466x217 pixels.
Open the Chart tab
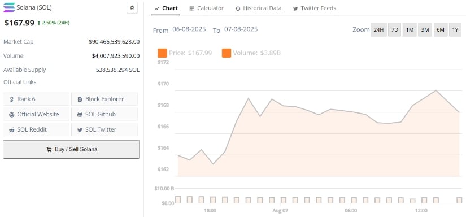click(166, 8)
